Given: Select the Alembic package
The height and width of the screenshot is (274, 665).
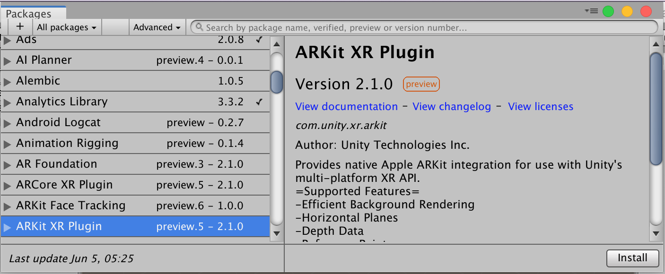Looking at the screenshot, I should [135, 81].
